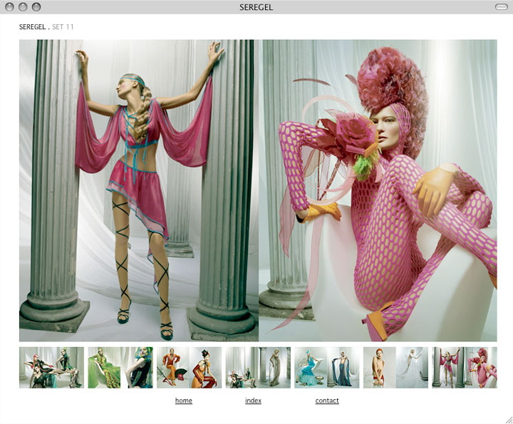Click large photo of pink net bodysuit model
This screenshot has height=424, width=513.
[378, 190]
